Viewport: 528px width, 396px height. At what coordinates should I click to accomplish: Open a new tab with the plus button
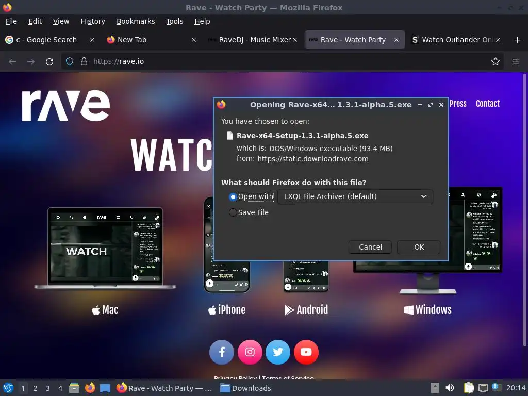[517, 40]
